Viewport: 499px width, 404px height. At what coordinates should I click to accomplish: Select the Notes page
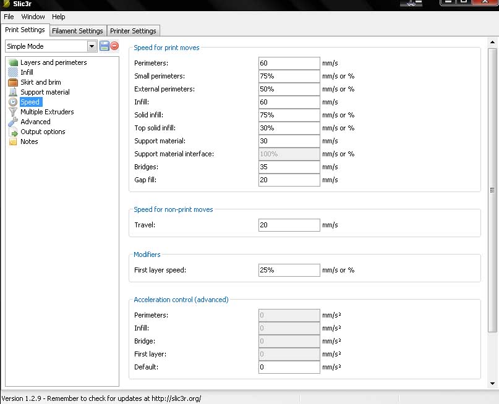[x=29, y=141]
